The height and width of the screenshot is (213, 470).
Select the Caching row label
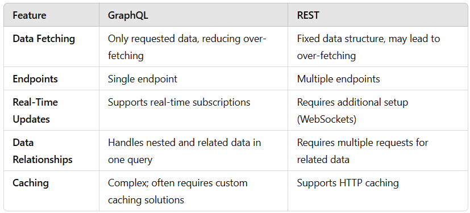31,183
